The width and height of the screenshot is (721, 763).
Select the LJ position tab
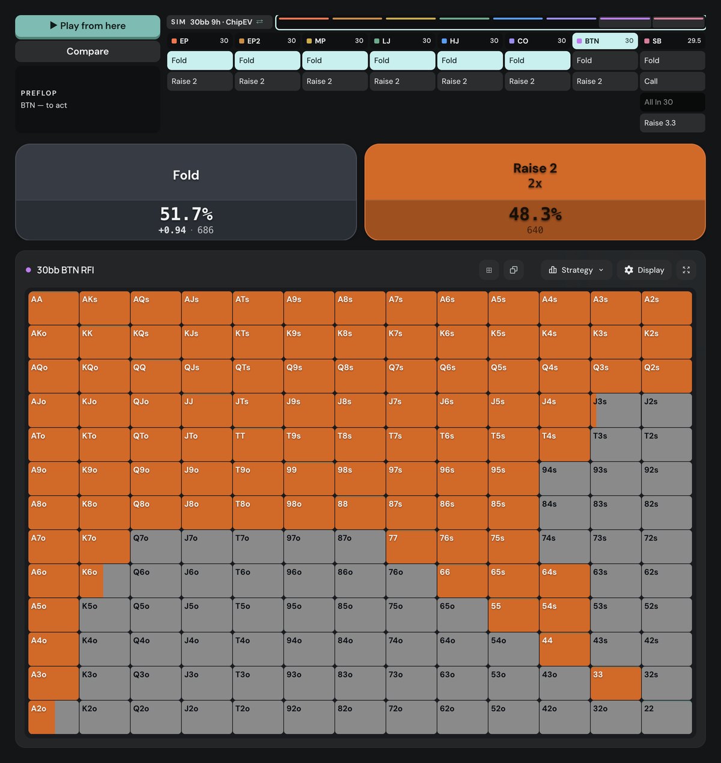click(402, 41)
